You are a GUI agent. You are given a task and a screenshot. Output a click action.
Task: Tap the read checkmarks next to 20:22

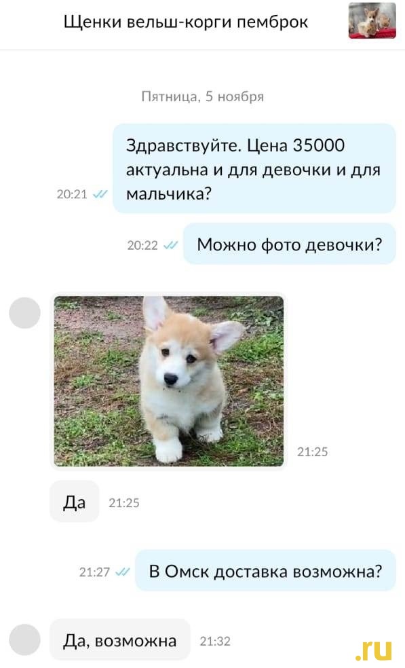171,245
